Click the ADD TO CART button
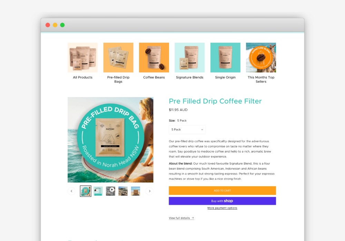345x241 pixels. (223, 190)
